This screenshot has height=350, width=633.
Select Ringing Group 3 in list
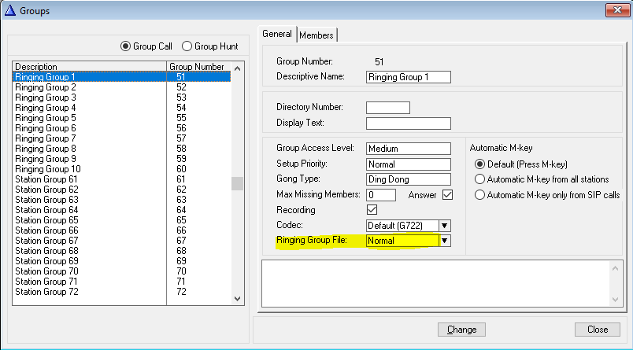pos(122,98)
